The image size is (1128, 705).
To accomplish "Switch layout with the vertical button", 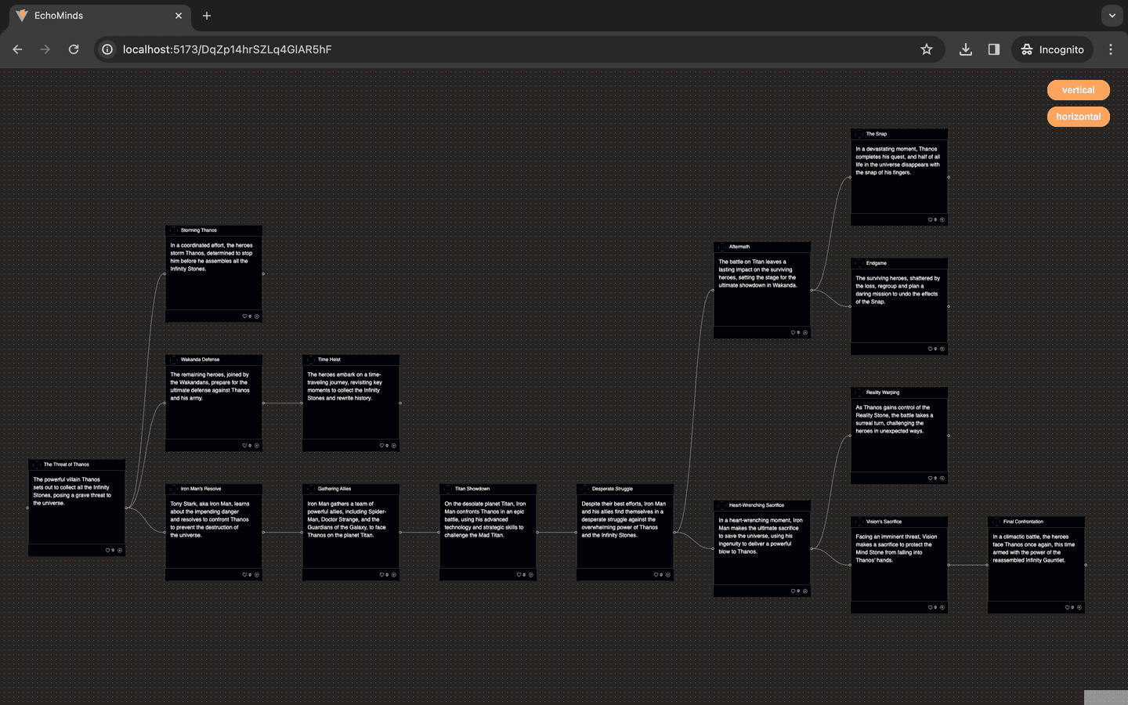I will click(1078, 90).
